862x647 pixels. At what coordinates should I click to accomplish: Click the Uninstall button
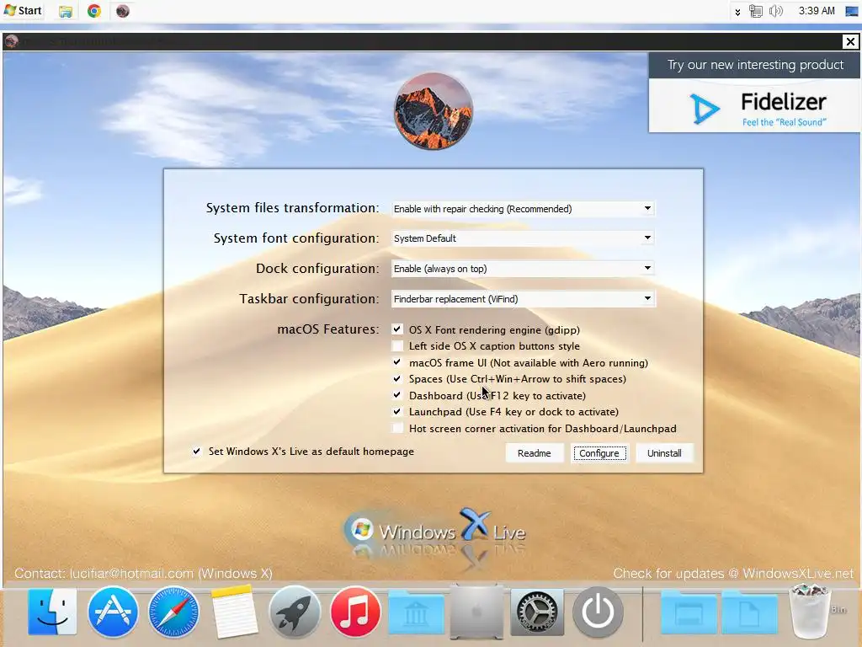[x=664, y=452]
